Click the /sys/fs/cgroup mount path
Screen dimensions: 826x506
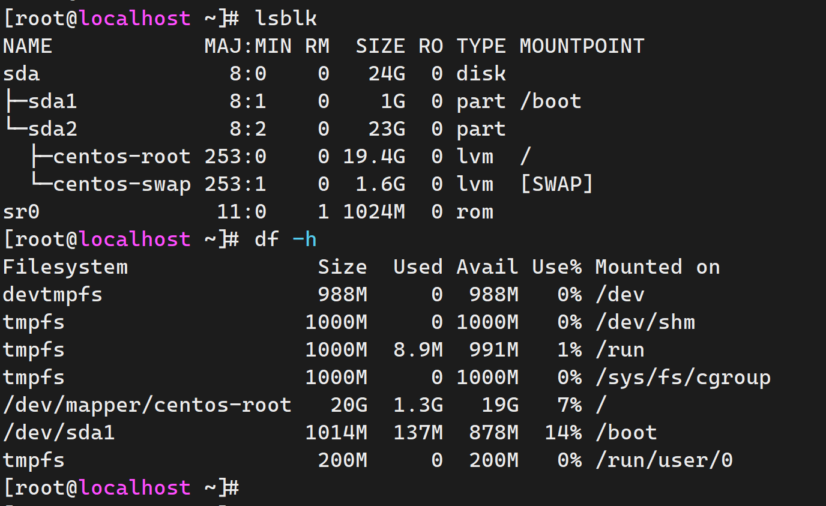(x=683, y=378)
